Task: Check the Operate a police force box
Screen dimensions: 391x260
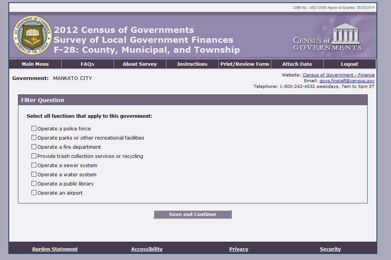Action: pyautogui.click(x=34, y=128)
